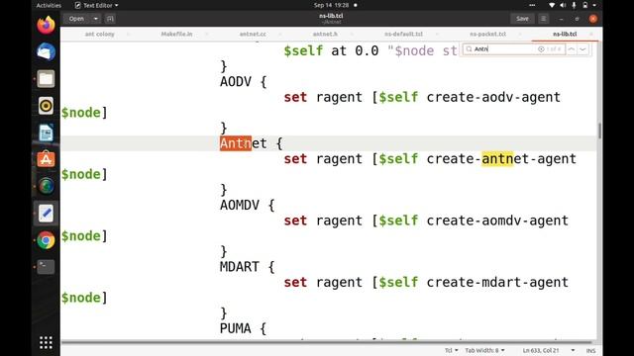The height and width of the screenshot is (356, 634).
Task: Click the Open button
Action: pyautogui.click(x=76, y=19)
